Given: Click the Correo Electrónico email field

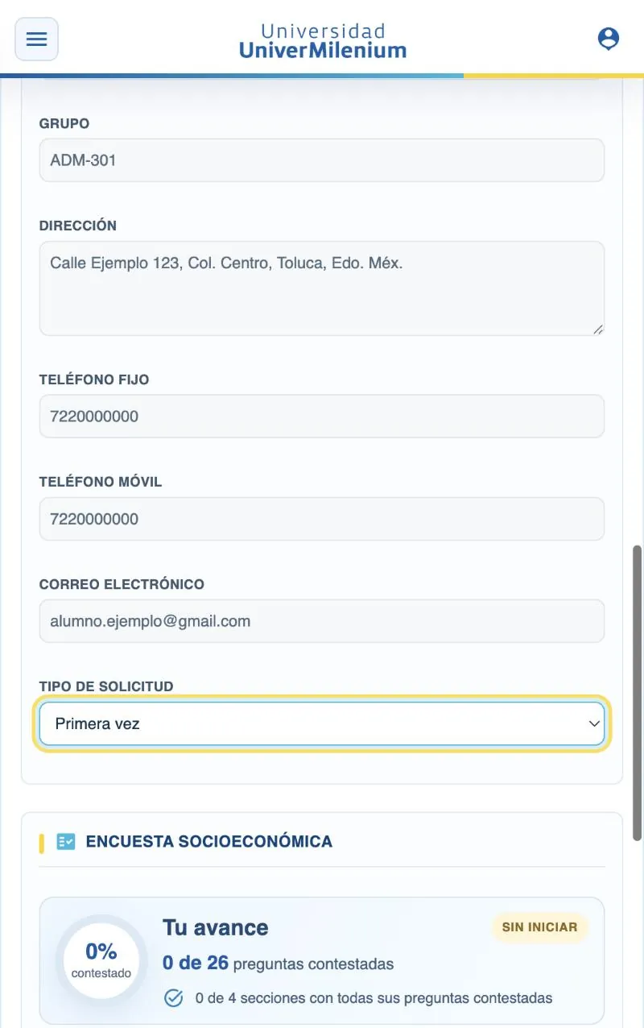Looking at the screenshot, I should 322,621.
